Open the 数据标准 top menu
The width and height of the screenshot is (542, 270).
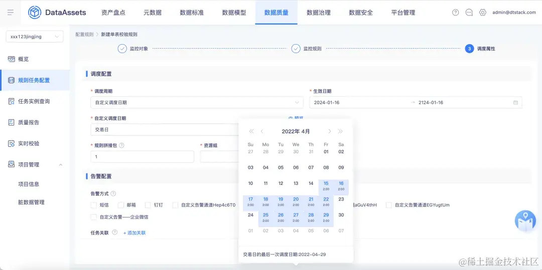click(192, 13)
